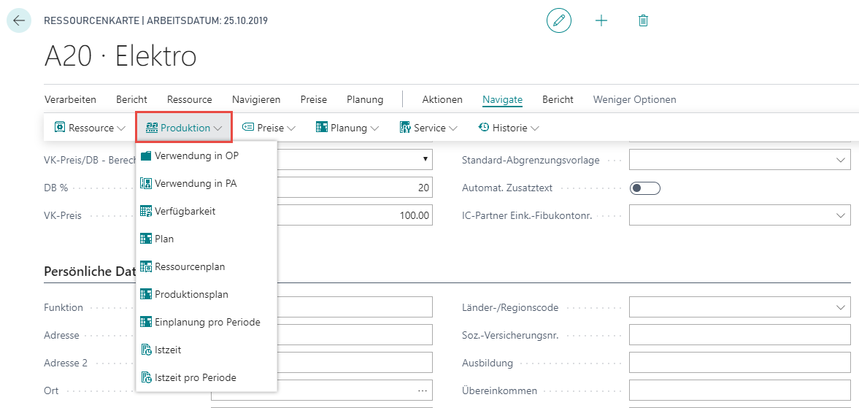The height and width of the screenshot is (408, 859).
Task: Choose Verwendung in OP entry
Action: [207, 156]
